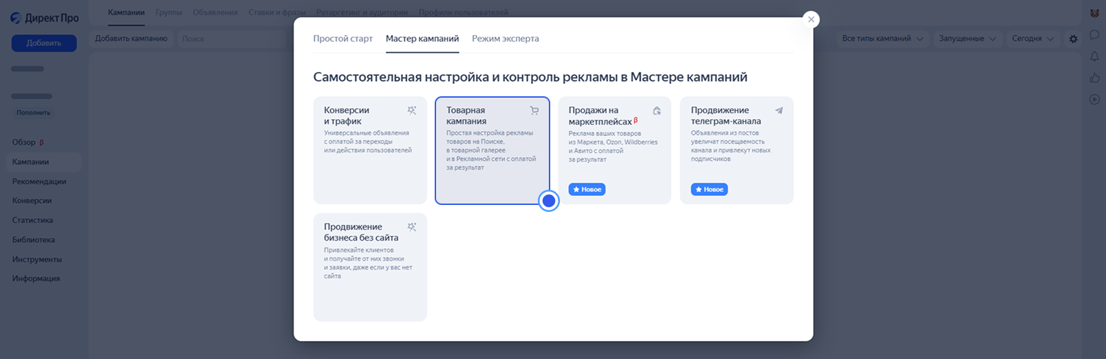Close the campaign creation dialog

[811, 19]
